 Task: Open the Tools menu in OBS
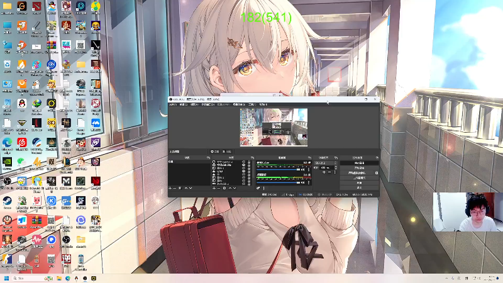point(252,104)
